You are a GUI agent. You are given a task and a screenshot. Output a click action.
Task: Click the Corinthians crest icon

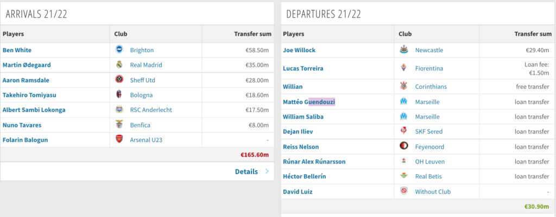coord(403,86)
